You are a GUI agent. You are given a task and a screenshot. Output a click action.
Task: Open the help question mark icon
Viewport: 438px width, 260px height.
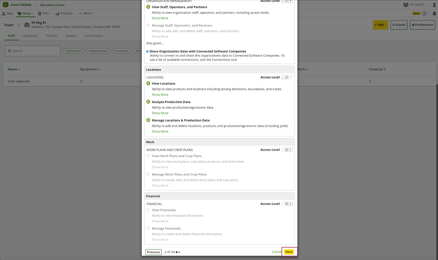tap(424, 14)
